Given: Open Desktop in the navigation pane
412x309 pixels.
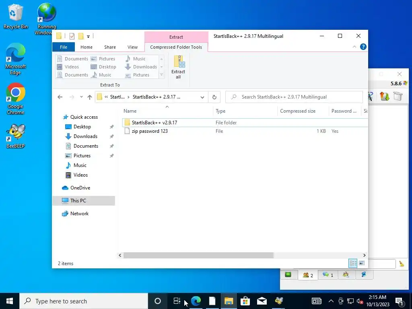Looking at the screenshot, I should click(x=82, y=127).
